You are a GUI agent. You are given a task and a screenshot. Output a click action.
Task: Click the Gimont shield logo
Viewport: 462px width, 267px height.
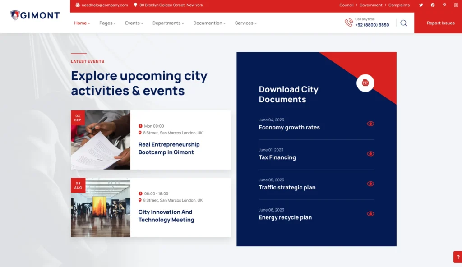[15, 15]
